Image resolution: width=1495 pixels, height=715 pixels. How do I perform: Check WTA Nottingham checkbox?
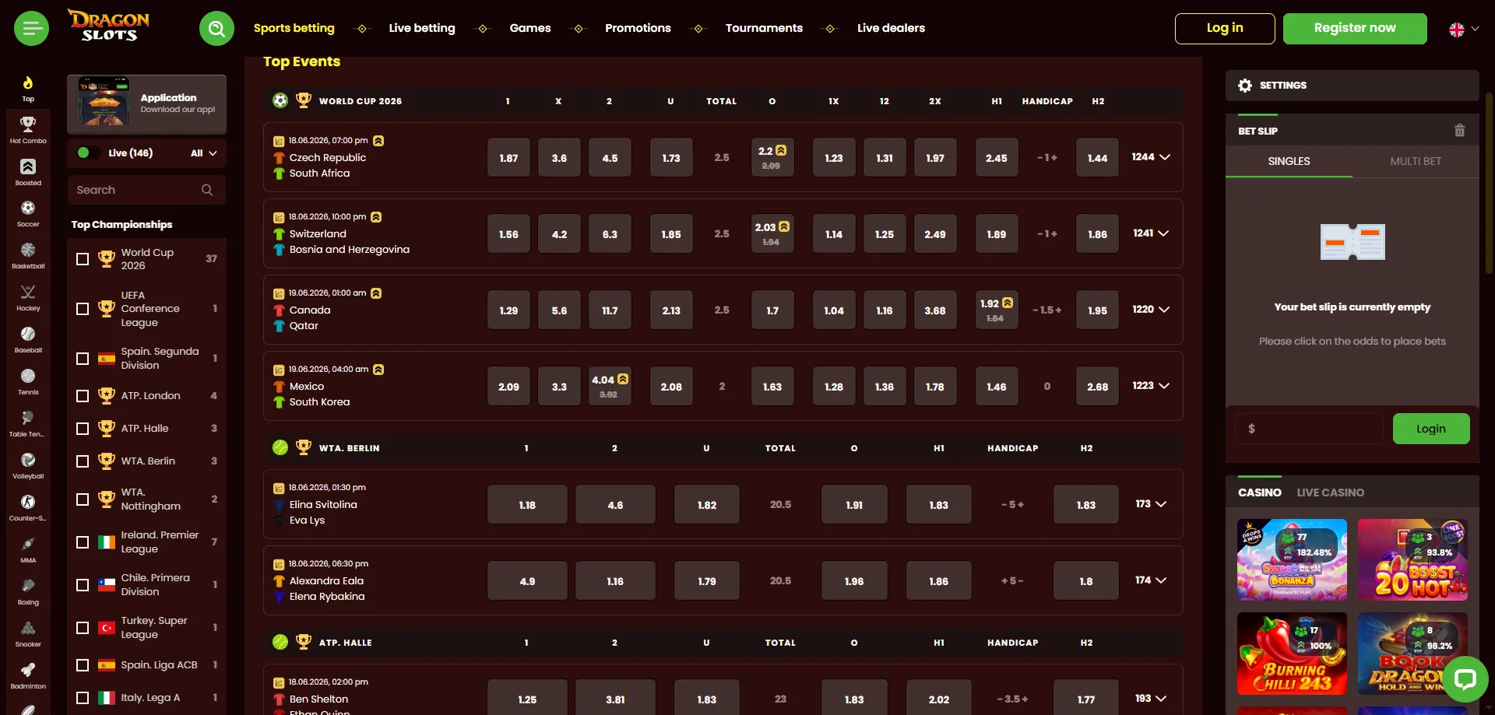tap(83, 499)
